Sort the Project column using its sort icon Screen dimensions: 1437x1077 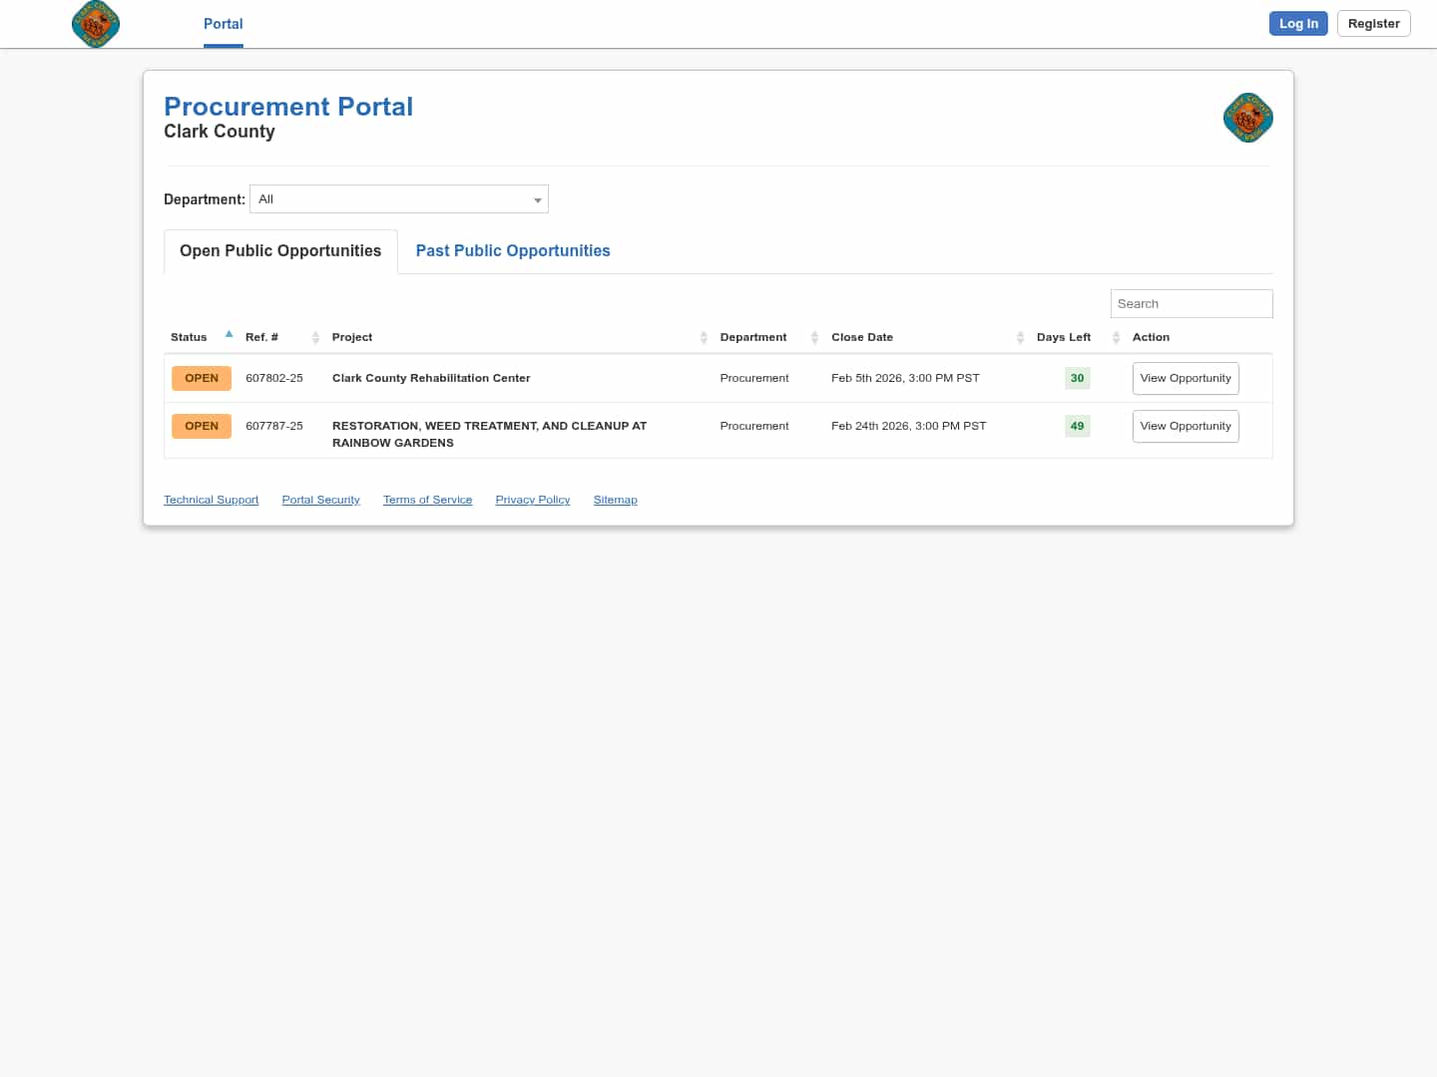702,337
